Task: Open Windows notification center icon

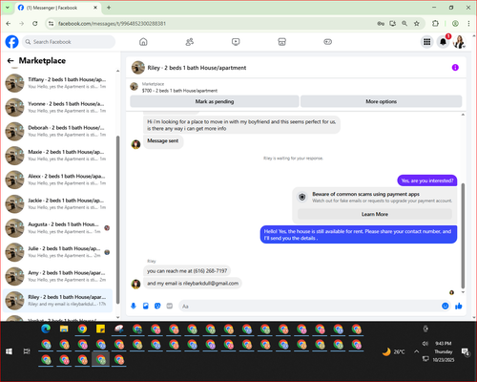Action: 466,351
